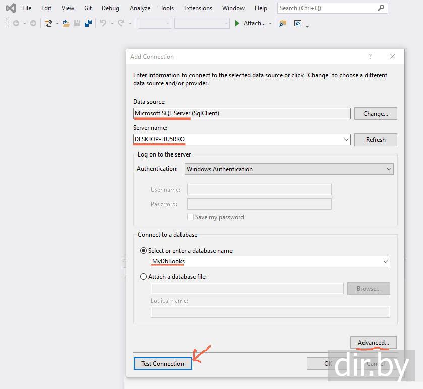The image size is (423, 389).
Task: Click the Test Connection button
Action: pos(162,363)
